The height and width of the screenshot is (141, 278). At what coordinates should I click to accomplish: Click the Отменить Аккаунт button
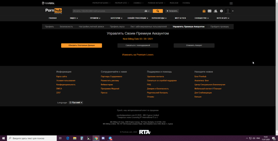pyautogui.click(x=194, y=45)
